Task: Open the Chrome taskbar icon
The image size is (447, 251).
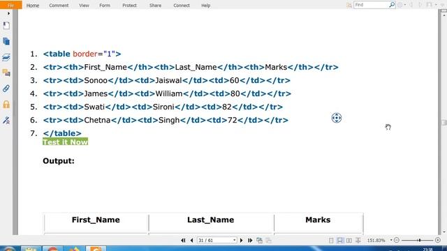Action: click(52, 249)
